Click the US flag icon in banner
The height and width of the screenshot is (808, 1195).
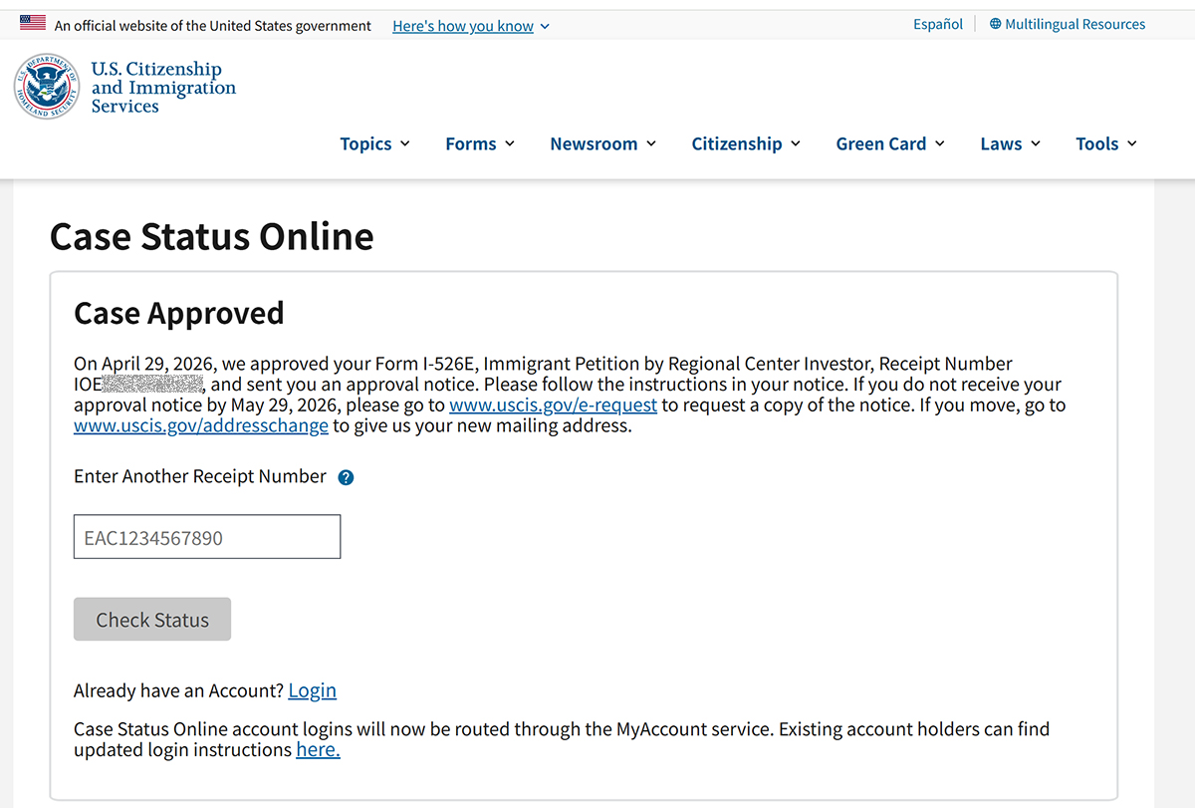coord(33,23)
